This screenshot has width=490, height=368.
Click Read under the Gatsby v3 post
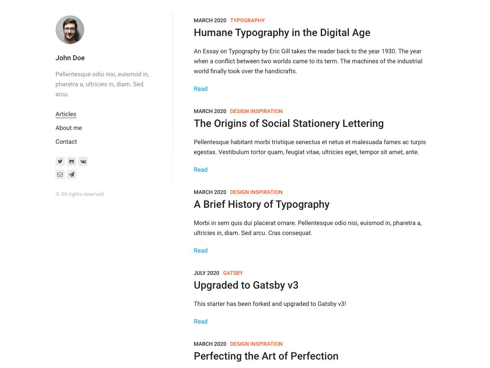(x=201, y=322)
